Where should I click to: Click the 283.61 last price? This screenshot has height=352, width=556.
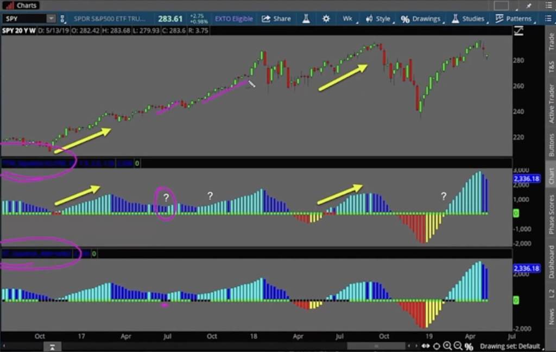(x=170, y=19)
